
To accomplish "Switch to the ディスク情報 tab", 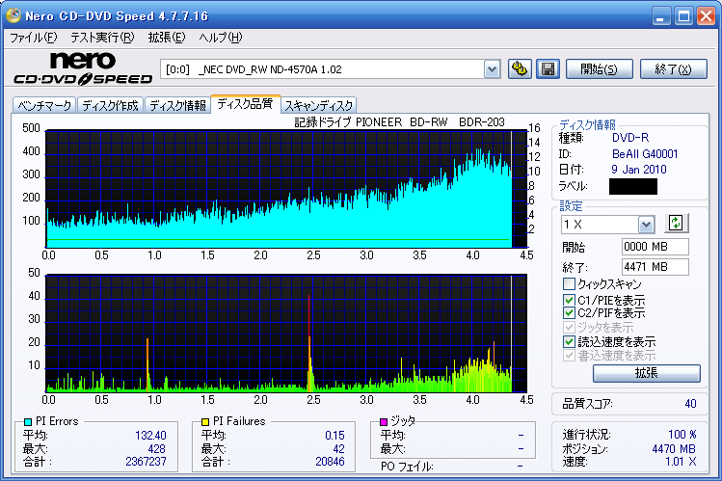I will click(177, 106).
